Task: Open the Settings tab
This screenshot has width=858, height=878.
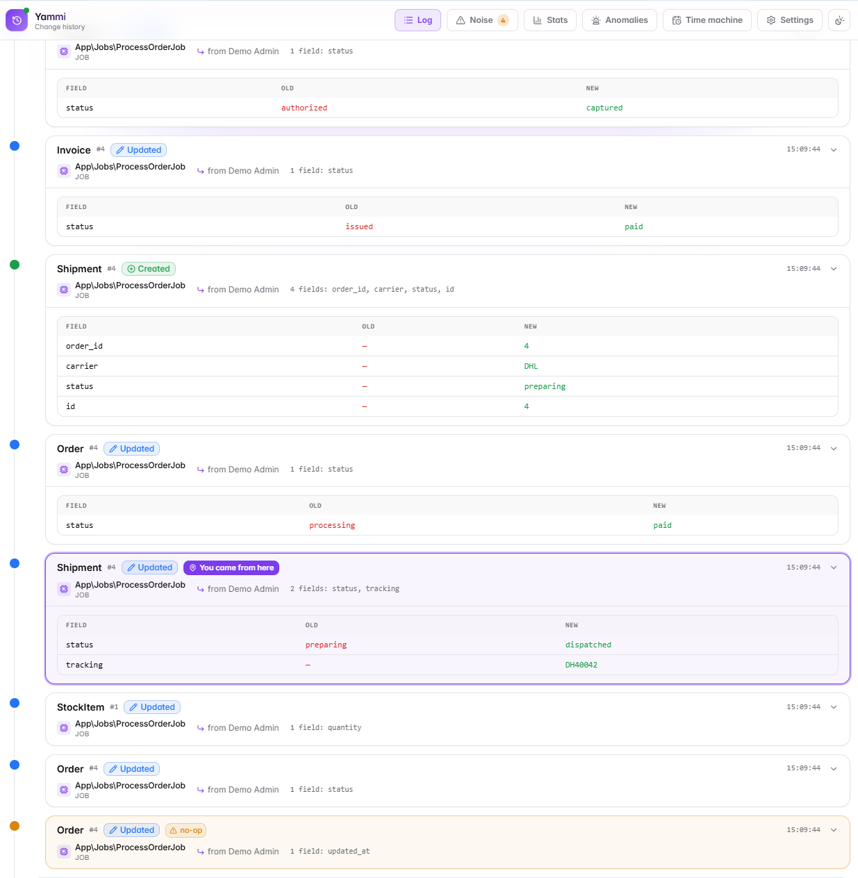Action: coord(790,20)
